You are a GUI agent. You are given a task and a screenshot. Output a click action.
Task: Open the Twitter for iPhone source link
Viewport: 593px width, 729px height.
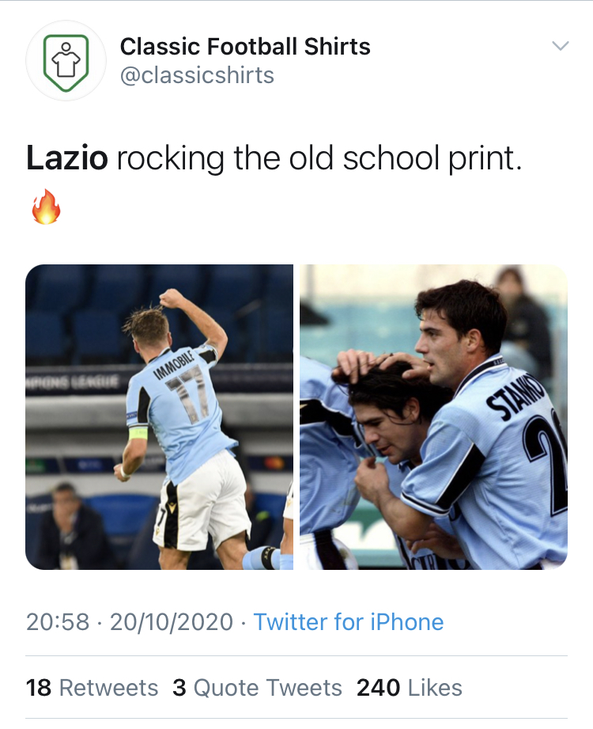349,622
